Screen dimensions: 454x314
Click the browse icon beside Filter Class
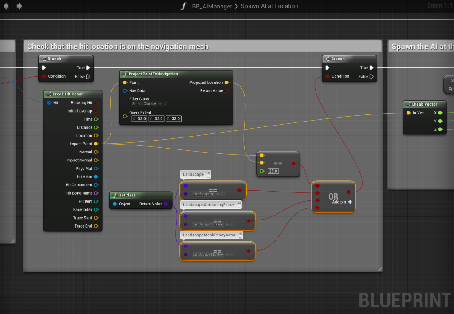point(165,104)
